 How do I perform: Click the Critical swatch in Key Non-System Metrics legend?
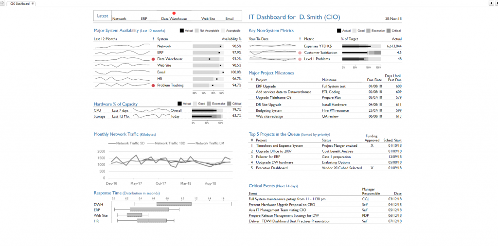click(x=389, y=31)
